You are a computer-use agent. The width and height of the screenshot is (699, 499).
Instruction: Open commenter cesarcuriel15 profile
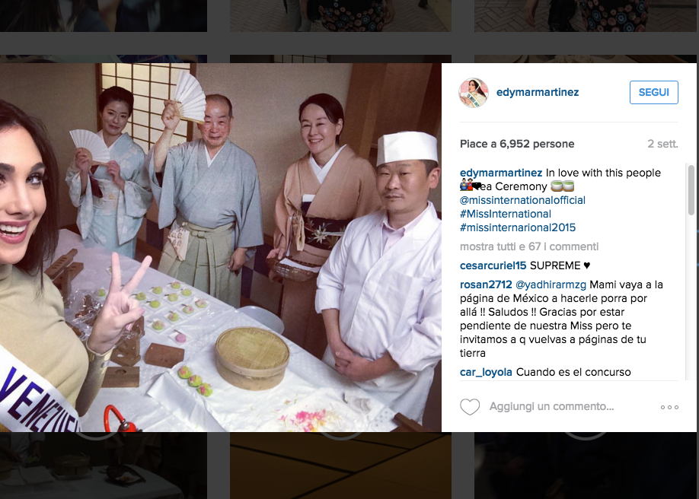click(493, 265)
